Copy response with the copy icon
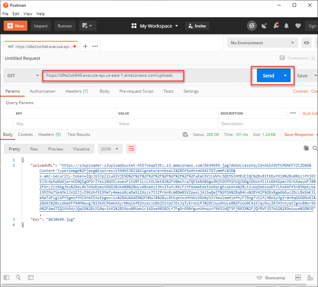Viewport: 318px width, 287px height. tap(306, 148)
